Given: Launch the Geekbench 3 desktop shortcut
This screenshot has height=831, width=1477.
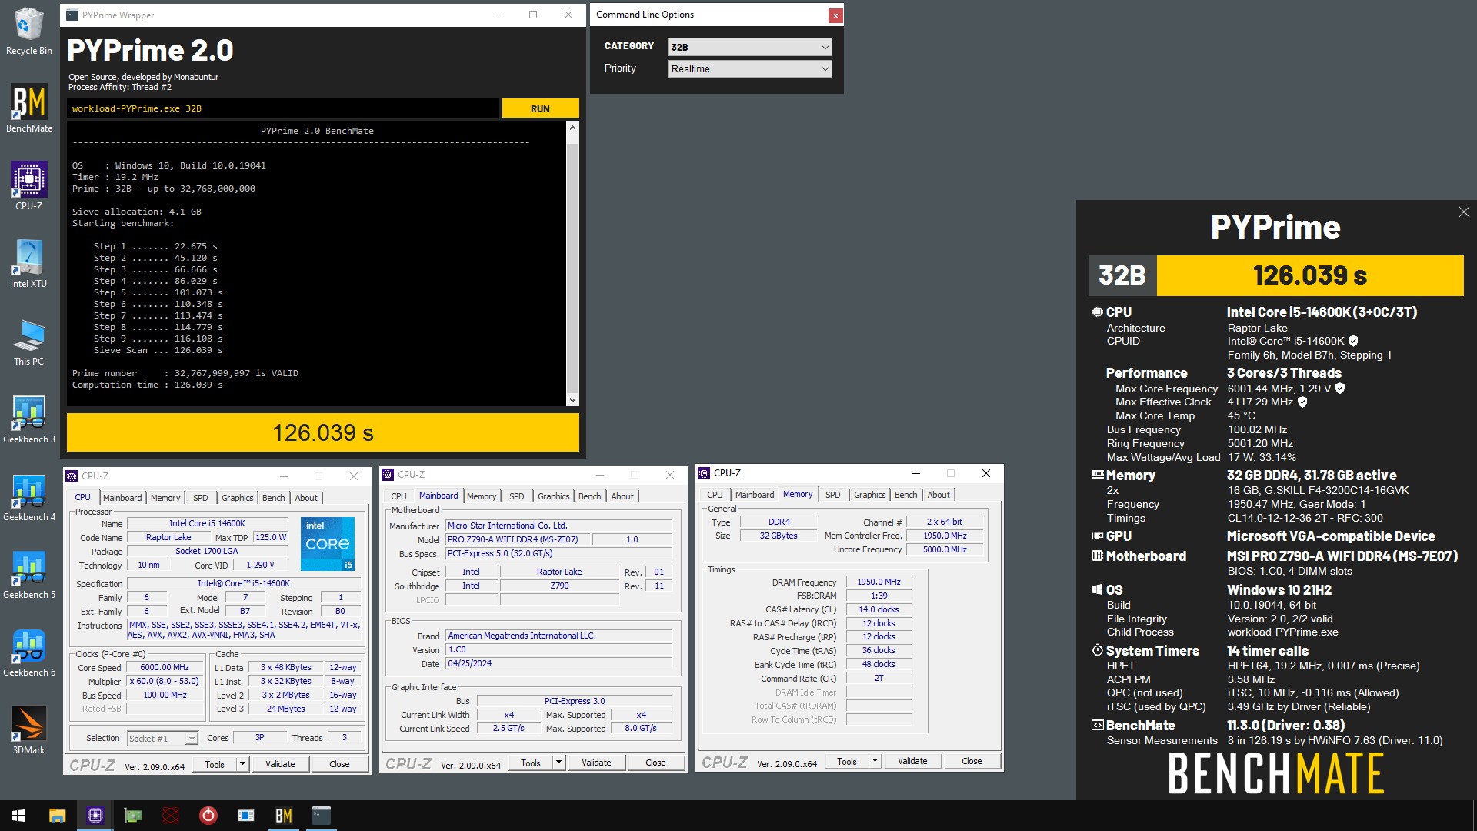Looking at the screenshot, I should [28, 419].
